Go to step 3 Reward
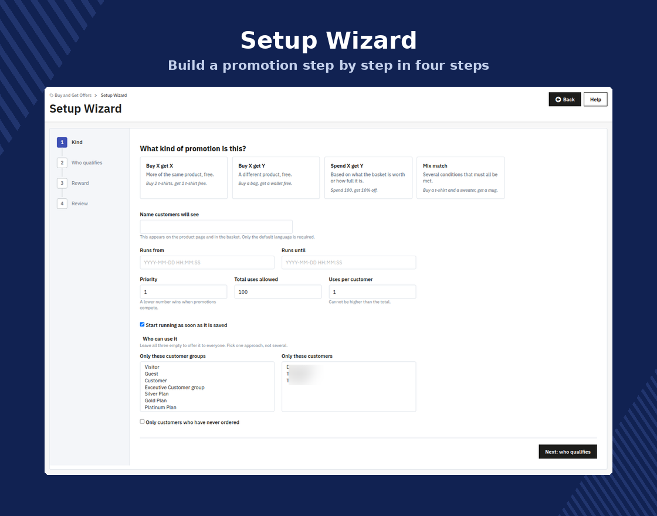 (x=73, y=183)
